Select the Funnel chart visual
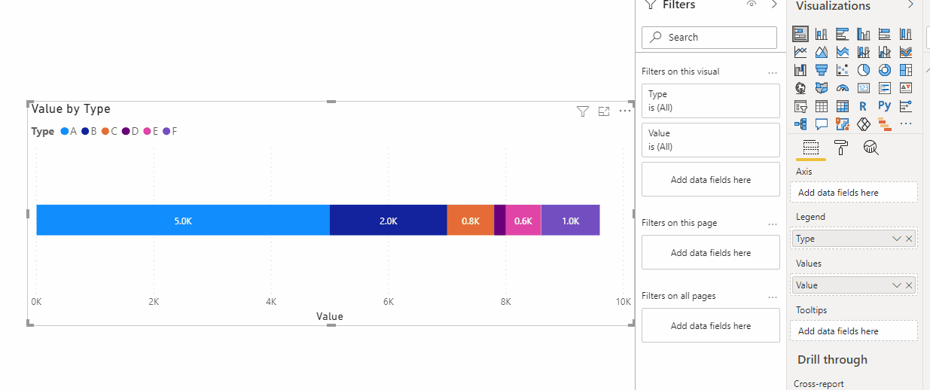Image resolution: width=930 pixels, height=390 pixels. pyautogui.click(x=822, y=70)
